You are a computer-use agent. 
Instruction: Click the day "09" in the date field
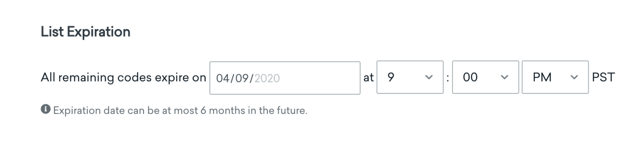point(241,78)
